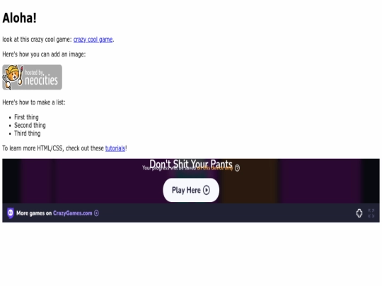Click the orange cat mascot in the badge
The height and width of the screenshot is (286, 382).
pos(11,76)
